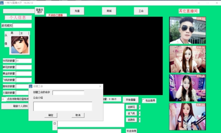
Task: Click the 黄金的数量 value field
Action: (x=24, y=73)
